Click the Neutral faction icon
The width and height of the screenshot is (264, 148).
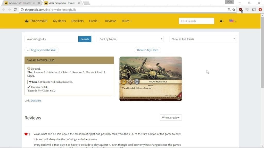pyautogui.click(x=29, y=68)
